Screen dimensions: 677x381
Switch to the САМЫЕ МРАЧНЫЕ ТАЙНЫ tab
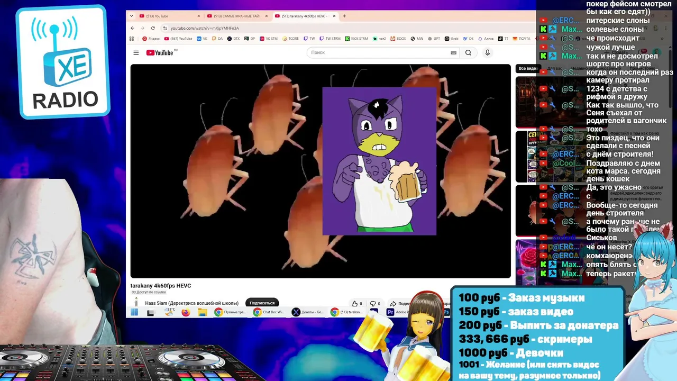237,16
